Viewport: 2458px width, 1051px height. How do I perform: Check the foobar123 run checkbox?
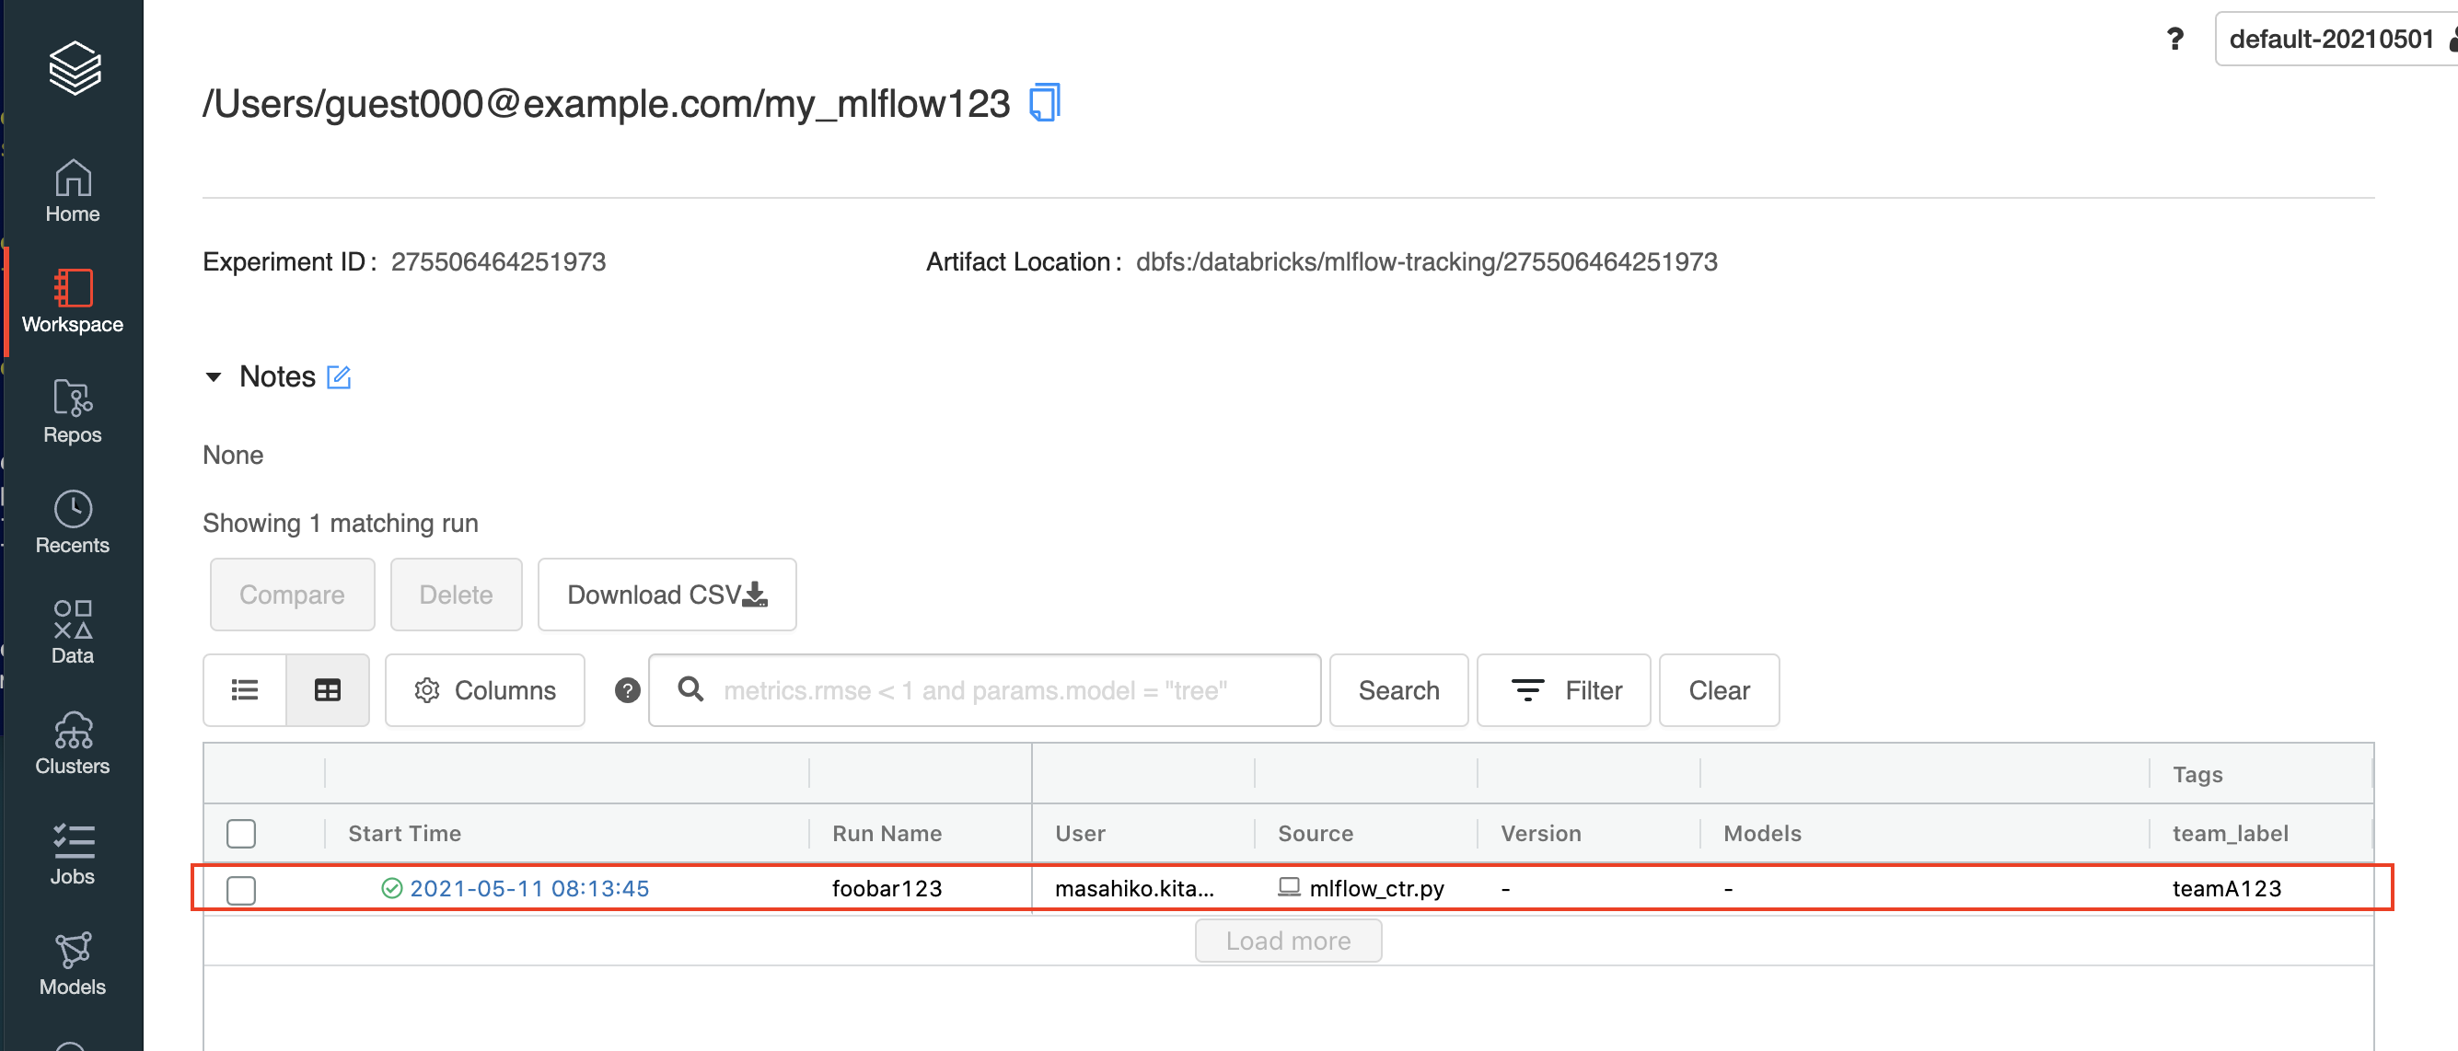point(241,890)
